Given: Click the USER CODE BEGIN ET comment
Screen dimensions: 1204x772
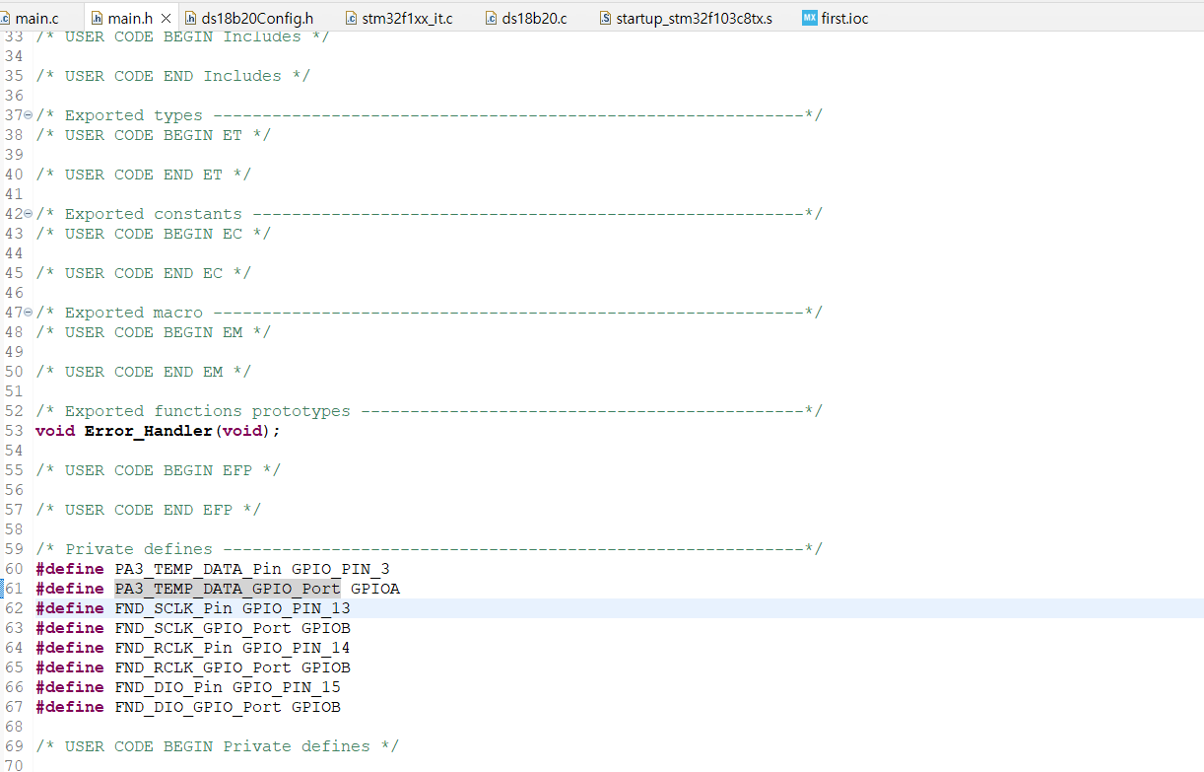Looking at the screenshot, I should [x=154, y=135].
